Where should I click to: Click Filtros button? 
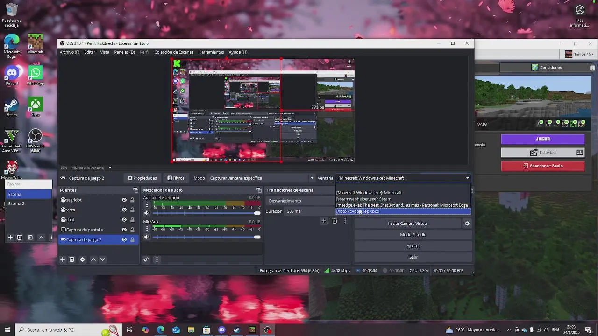click(x=176, y=178)
